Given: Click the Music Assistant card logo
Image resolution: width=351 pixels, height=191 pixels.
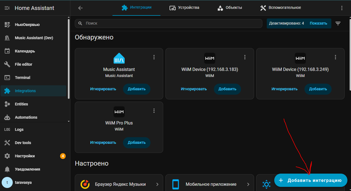Looking at the screenshot, I should click(119, 58).
